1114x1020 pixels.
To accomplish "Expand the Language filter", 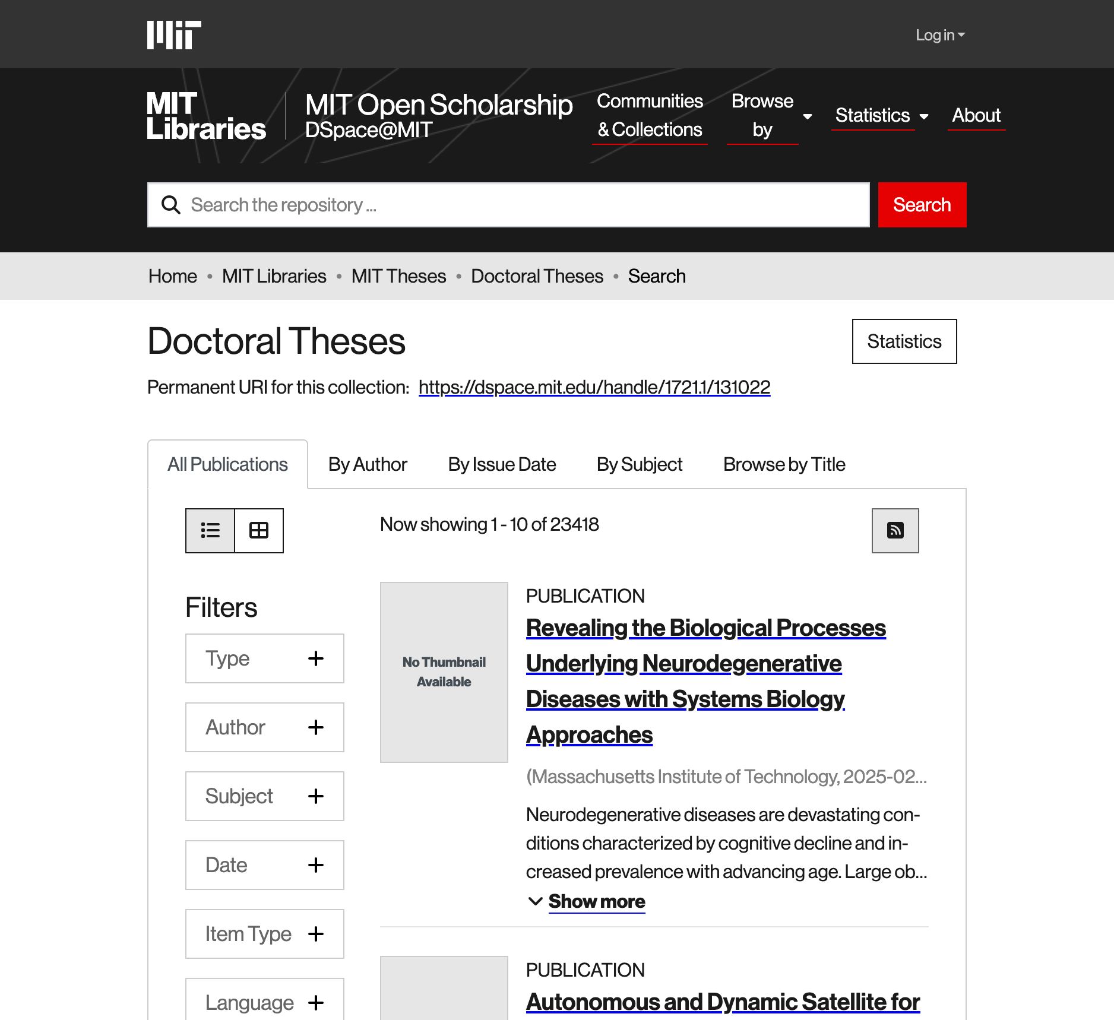I will pyautogui.click(x=265, y=999).
